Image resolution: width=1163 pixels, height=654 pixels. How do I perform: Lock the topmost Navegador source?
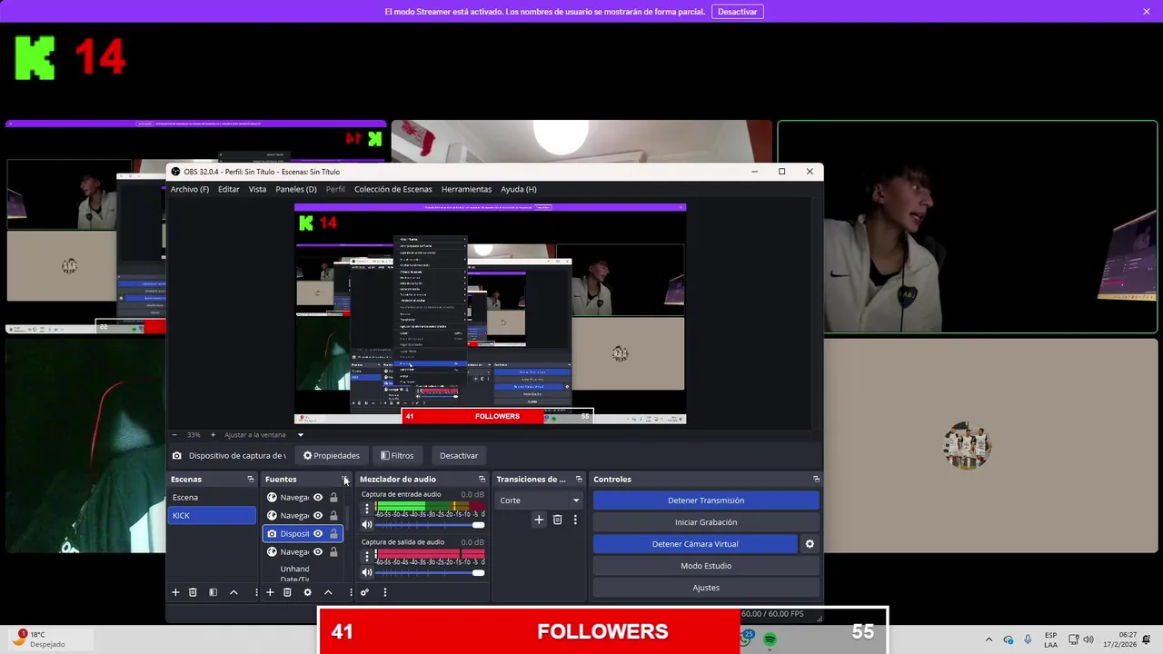[x=333, y=498]
